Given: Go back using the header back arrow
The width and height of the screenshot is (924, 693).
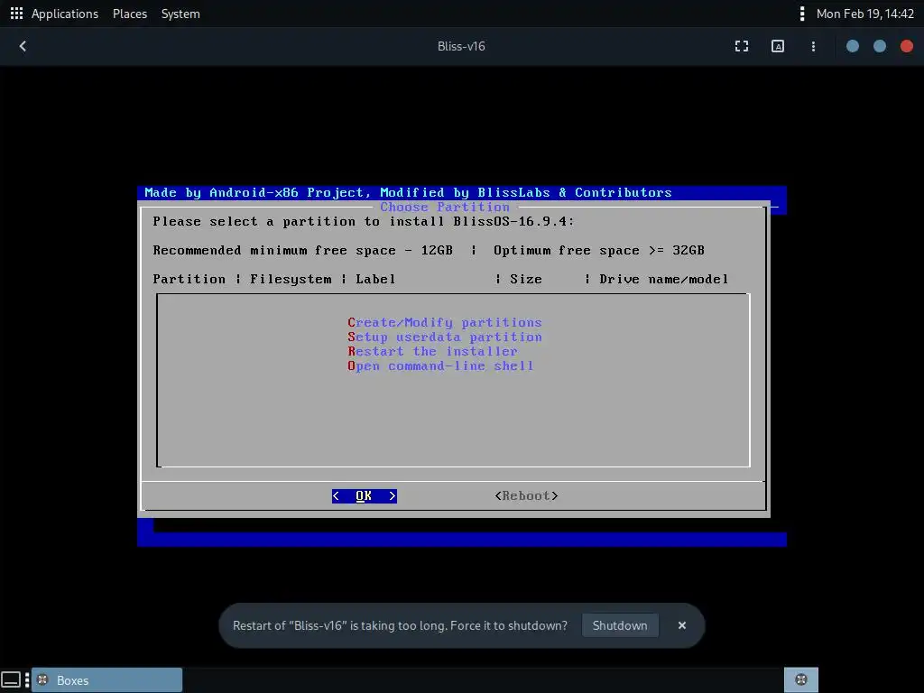Looking at the screenshot, I should tap(23, 47).
